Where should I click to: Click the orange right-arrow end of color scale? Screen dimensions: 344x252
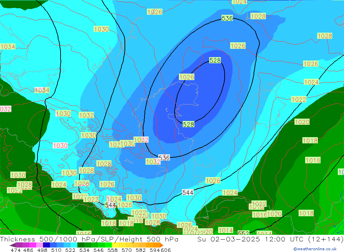point(162,245)
